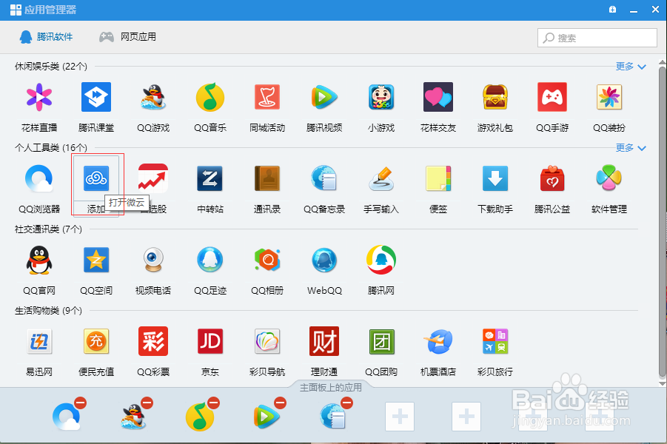The width and height of the screenshot is (667, 444).
Task: Open the 彩贝旅行 travel app
Action: (x=495, y=341)
